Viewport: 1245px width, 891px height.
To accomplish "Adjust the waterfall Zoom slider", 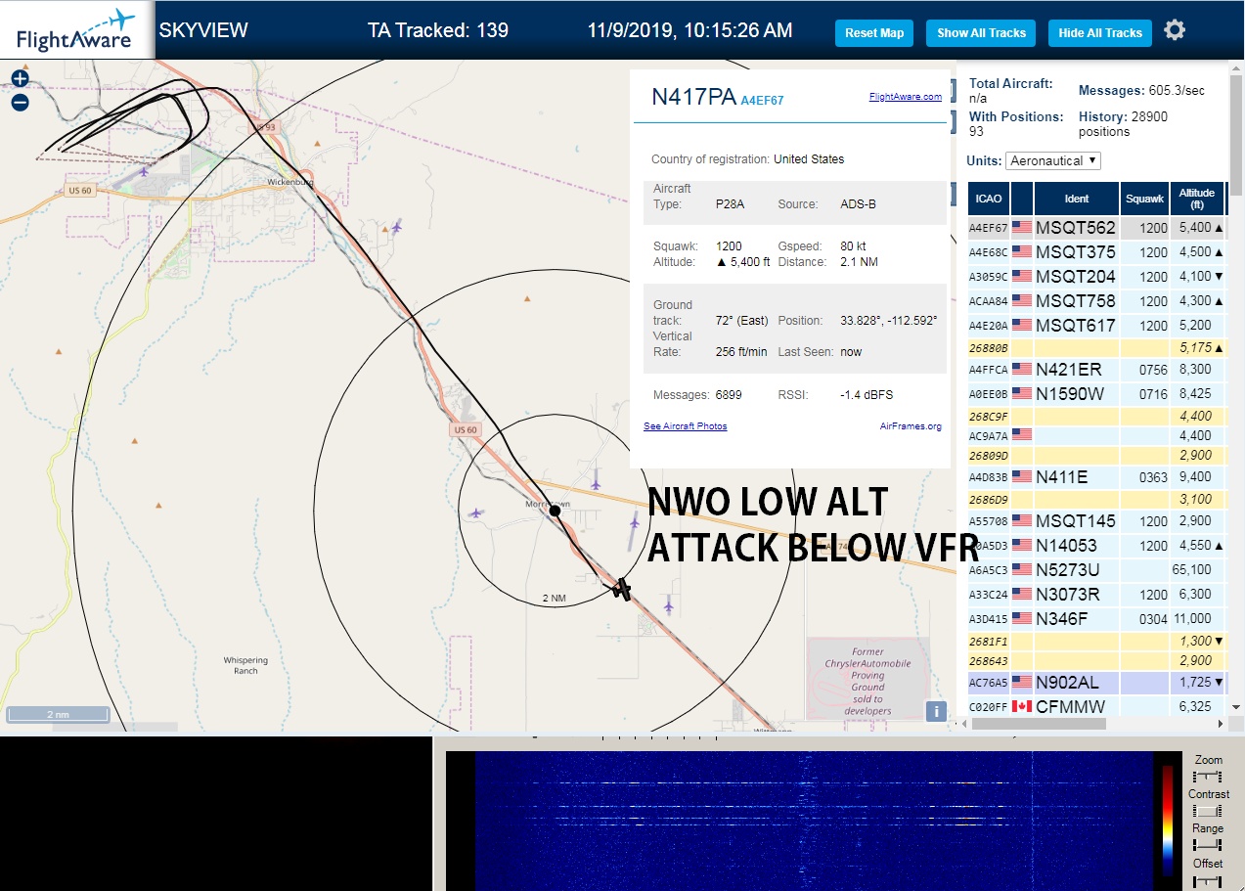I will 1209,776.
